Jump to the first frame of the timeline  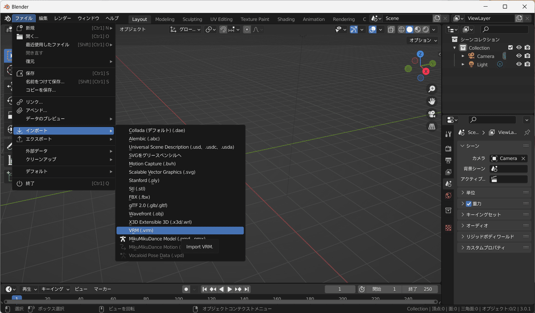pos(205,289)
